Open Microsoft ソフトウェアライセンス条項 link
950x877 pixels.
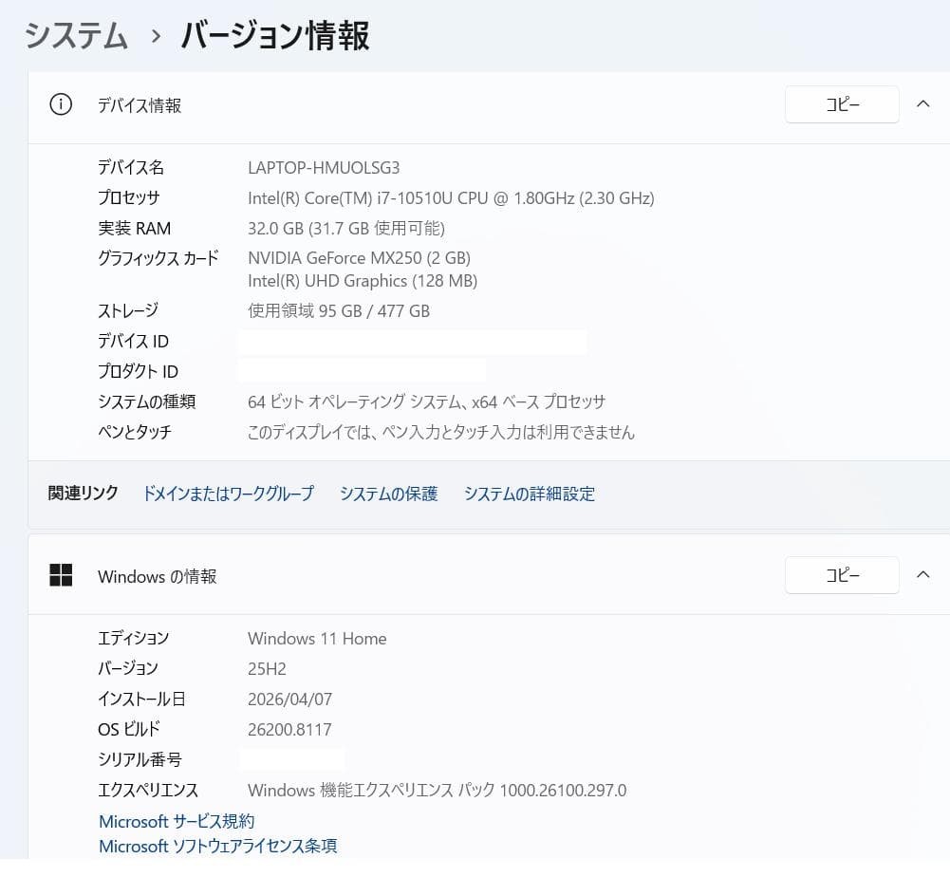[217, 846]
